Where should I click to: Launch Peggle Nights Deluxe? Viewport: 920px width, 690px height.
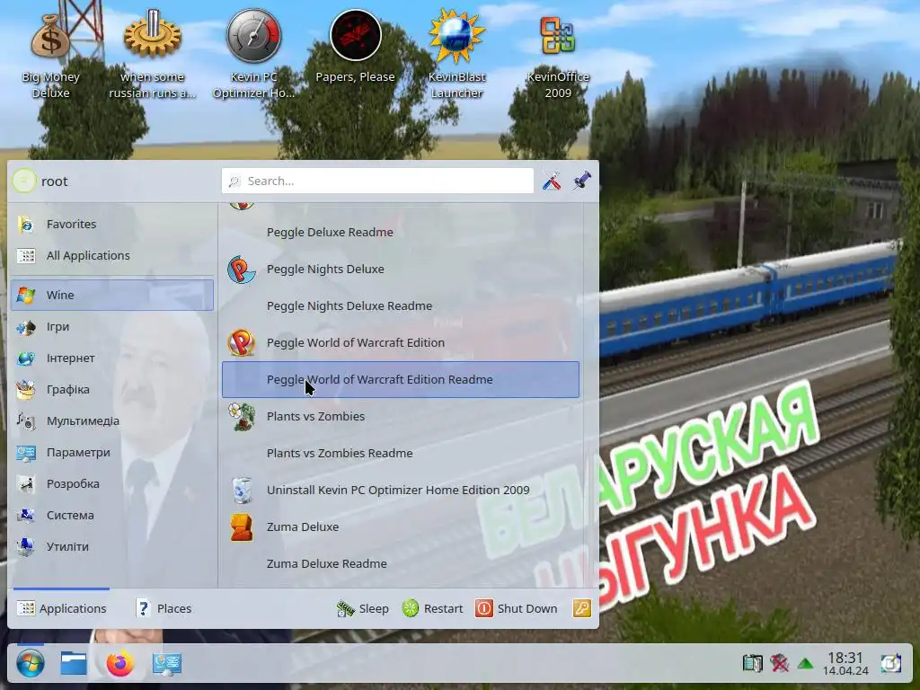(x=400, y=269)
